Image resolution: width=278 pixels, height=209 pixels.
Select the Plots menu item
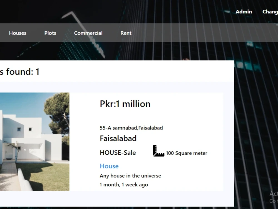[x=50, y=33]
